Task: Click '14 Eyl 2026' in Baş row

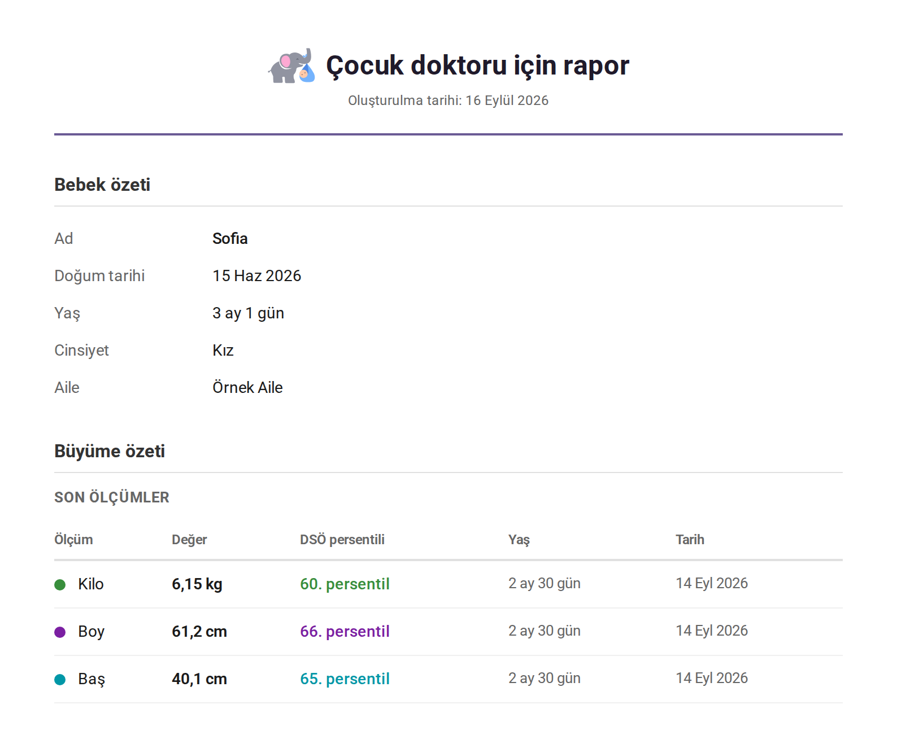Action: pyautogui.click(x=712, y=678)
